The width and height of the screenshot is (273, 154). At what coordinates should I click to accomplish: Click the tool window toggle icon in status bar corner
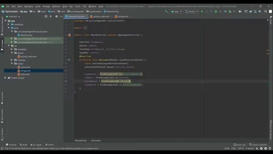[2, 148]
